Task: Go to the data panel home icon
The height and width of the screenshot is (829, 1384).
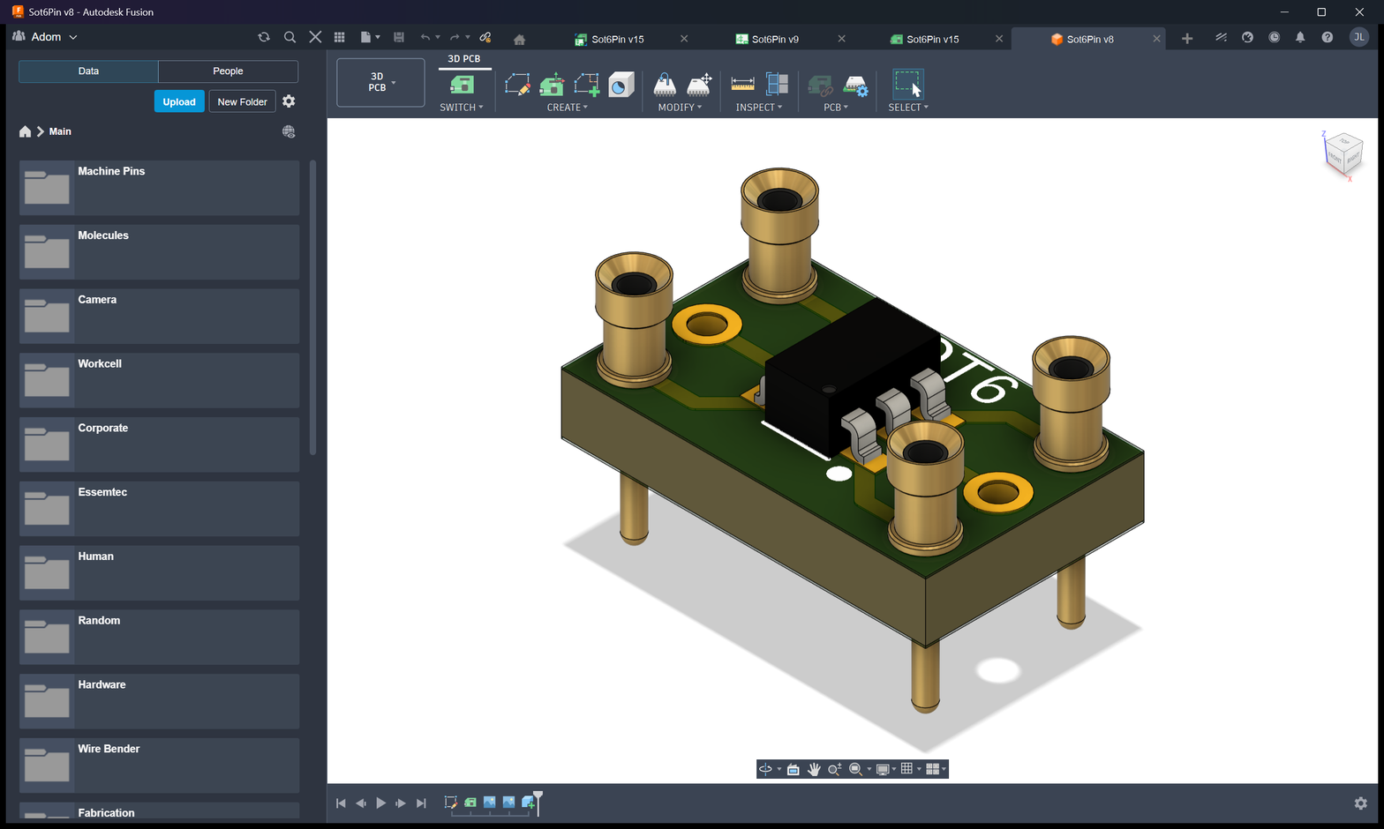Action: tap(25, 131)
